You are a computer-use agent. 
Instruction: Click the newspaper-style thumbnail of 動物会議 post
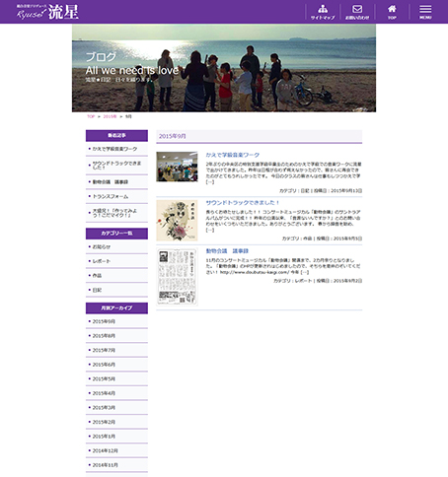[177, 277]
